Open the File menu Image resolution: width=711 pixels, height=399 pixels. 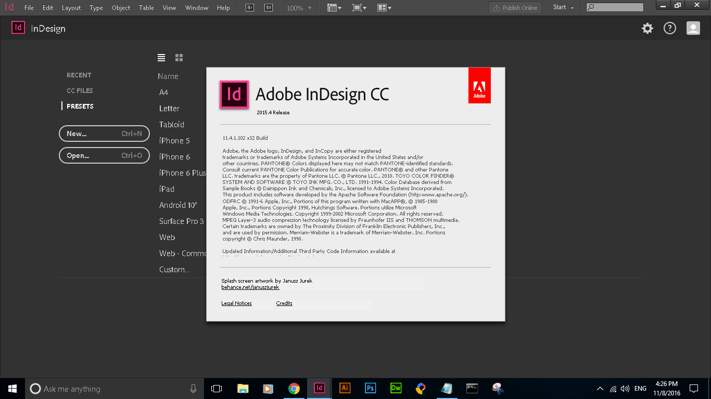[29, 8]
